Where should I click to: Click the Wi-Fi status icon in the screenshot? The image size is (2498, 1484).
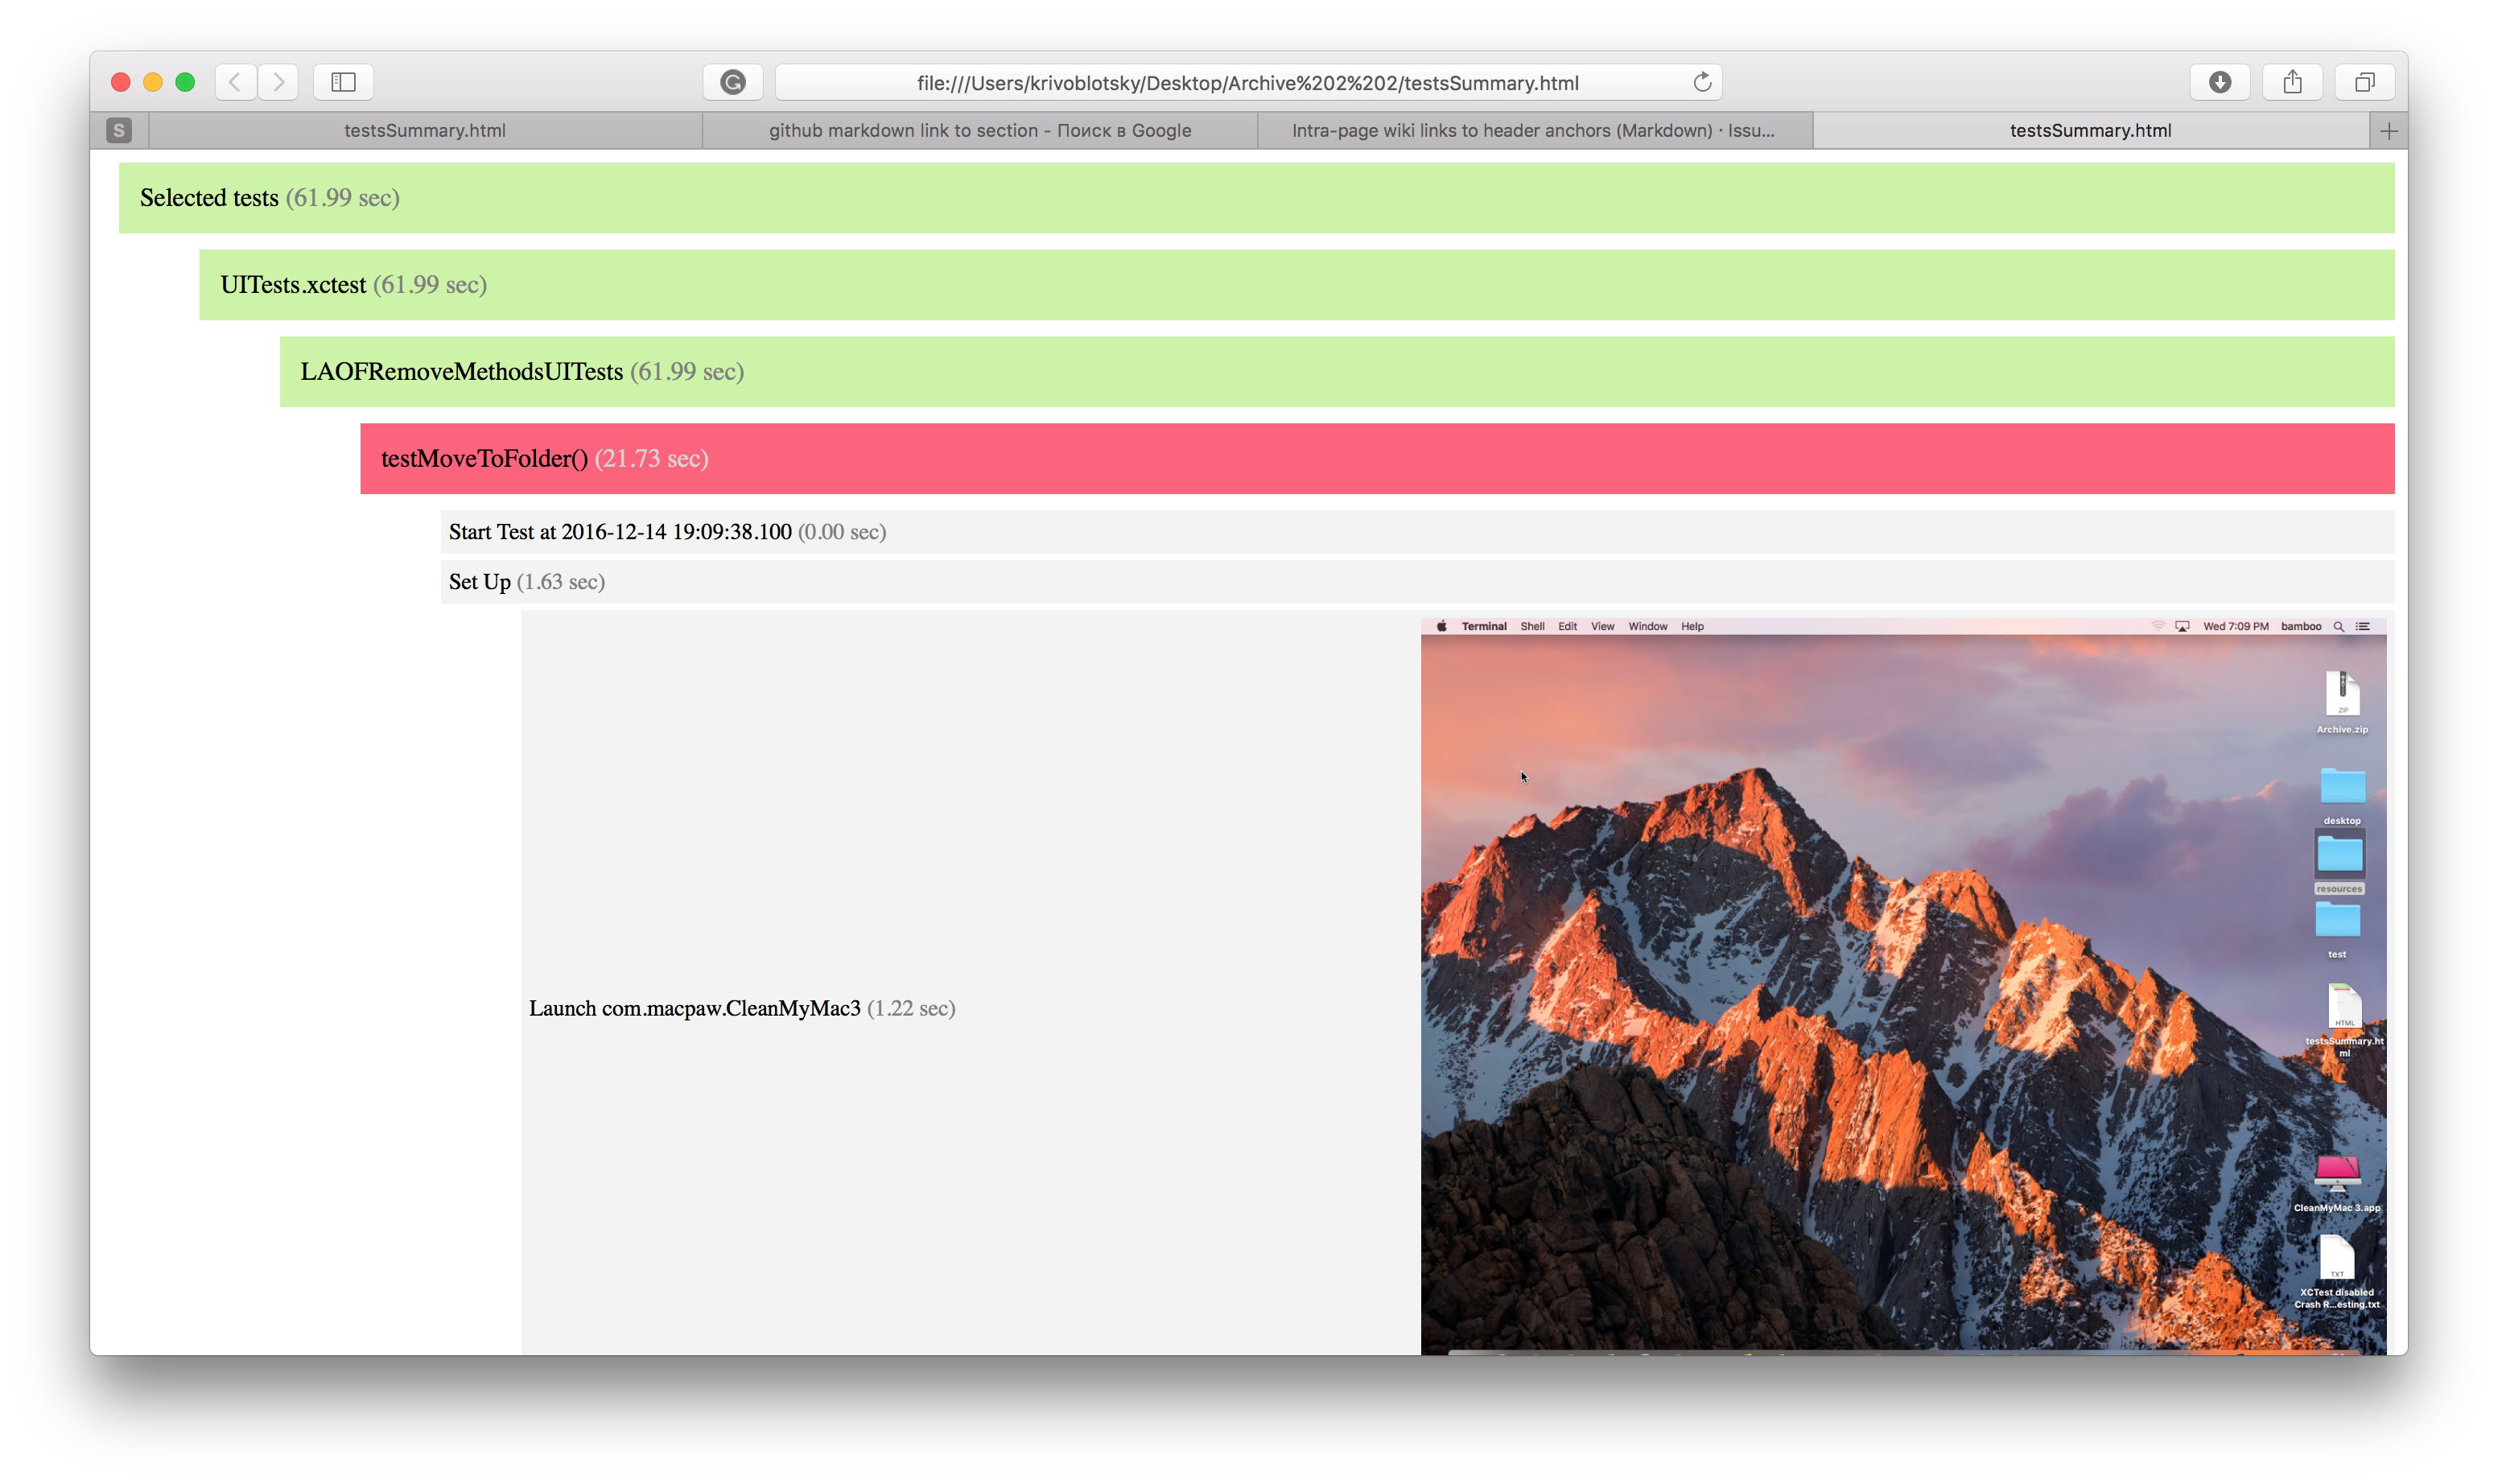click(2157, 627)
